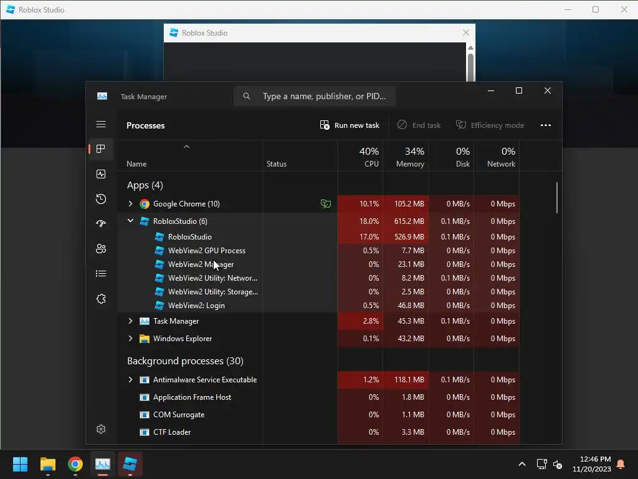Click the search magnifier icon in Task Manager

[x=247, y=96]
